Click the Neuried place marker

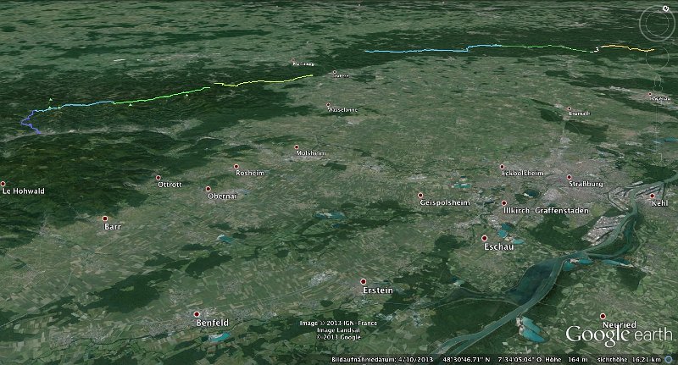coord(603,316)
